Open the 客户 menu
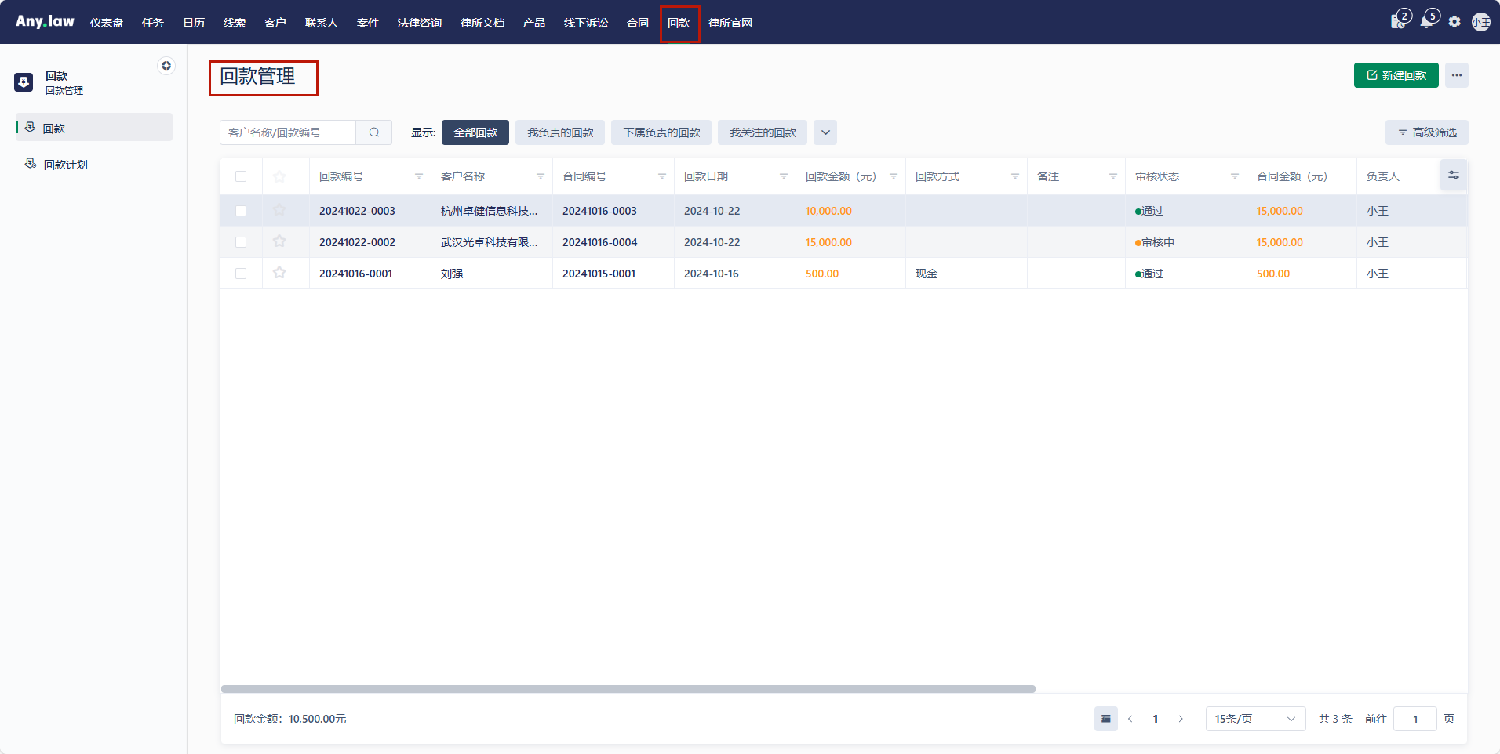The height and width of the screenshot is (754, 1500). pyautogui.click(x=275, y=23)
